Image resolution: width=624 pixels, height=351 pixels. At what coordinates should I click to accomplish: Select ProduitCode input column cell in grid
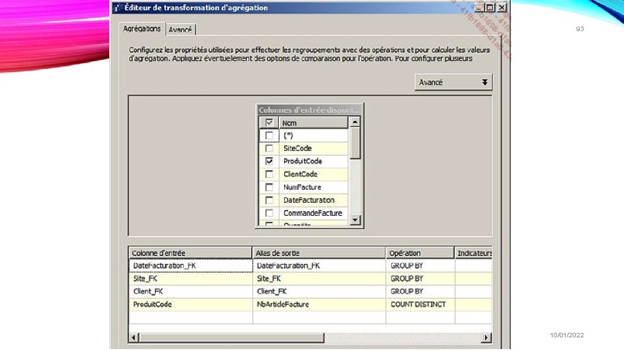click(190, 304)
